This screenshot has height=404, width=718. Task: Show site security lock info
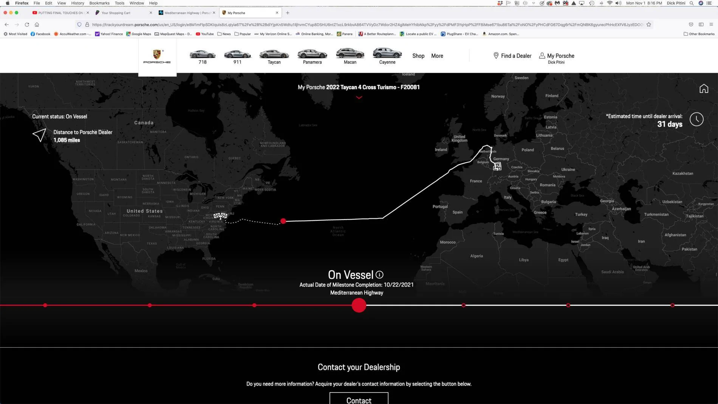click(x=87, y=25)
